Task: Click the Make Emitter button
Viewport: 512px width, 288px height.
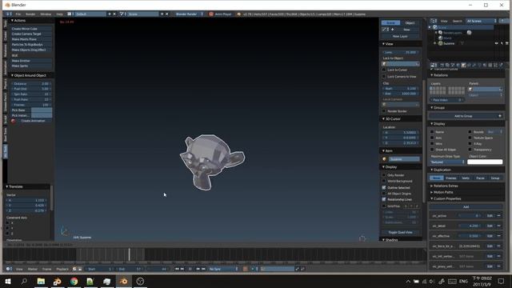Action: point(31,61)
